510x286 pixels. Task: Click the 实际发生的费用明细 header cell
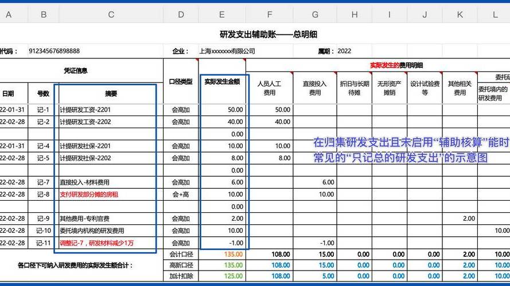click(x=396, y=66)
